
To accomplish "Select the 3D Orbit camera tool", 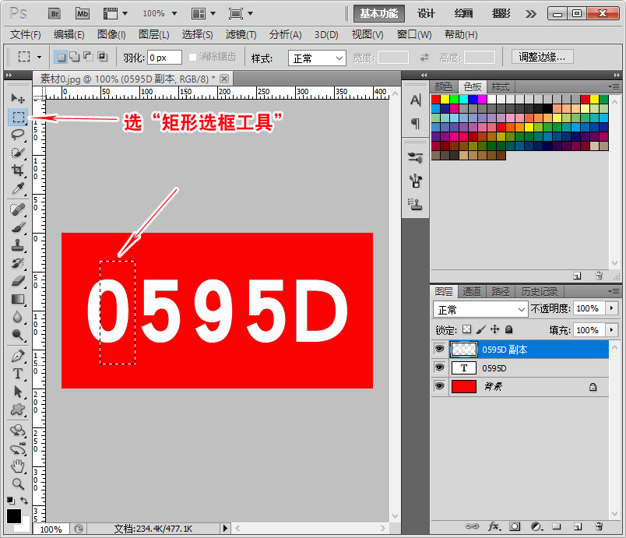I will (x=18, y=448).
